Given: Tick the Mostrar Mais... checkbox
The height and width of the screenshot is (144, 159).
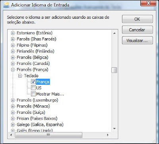Looking at the screenshot, I should 33,94.
